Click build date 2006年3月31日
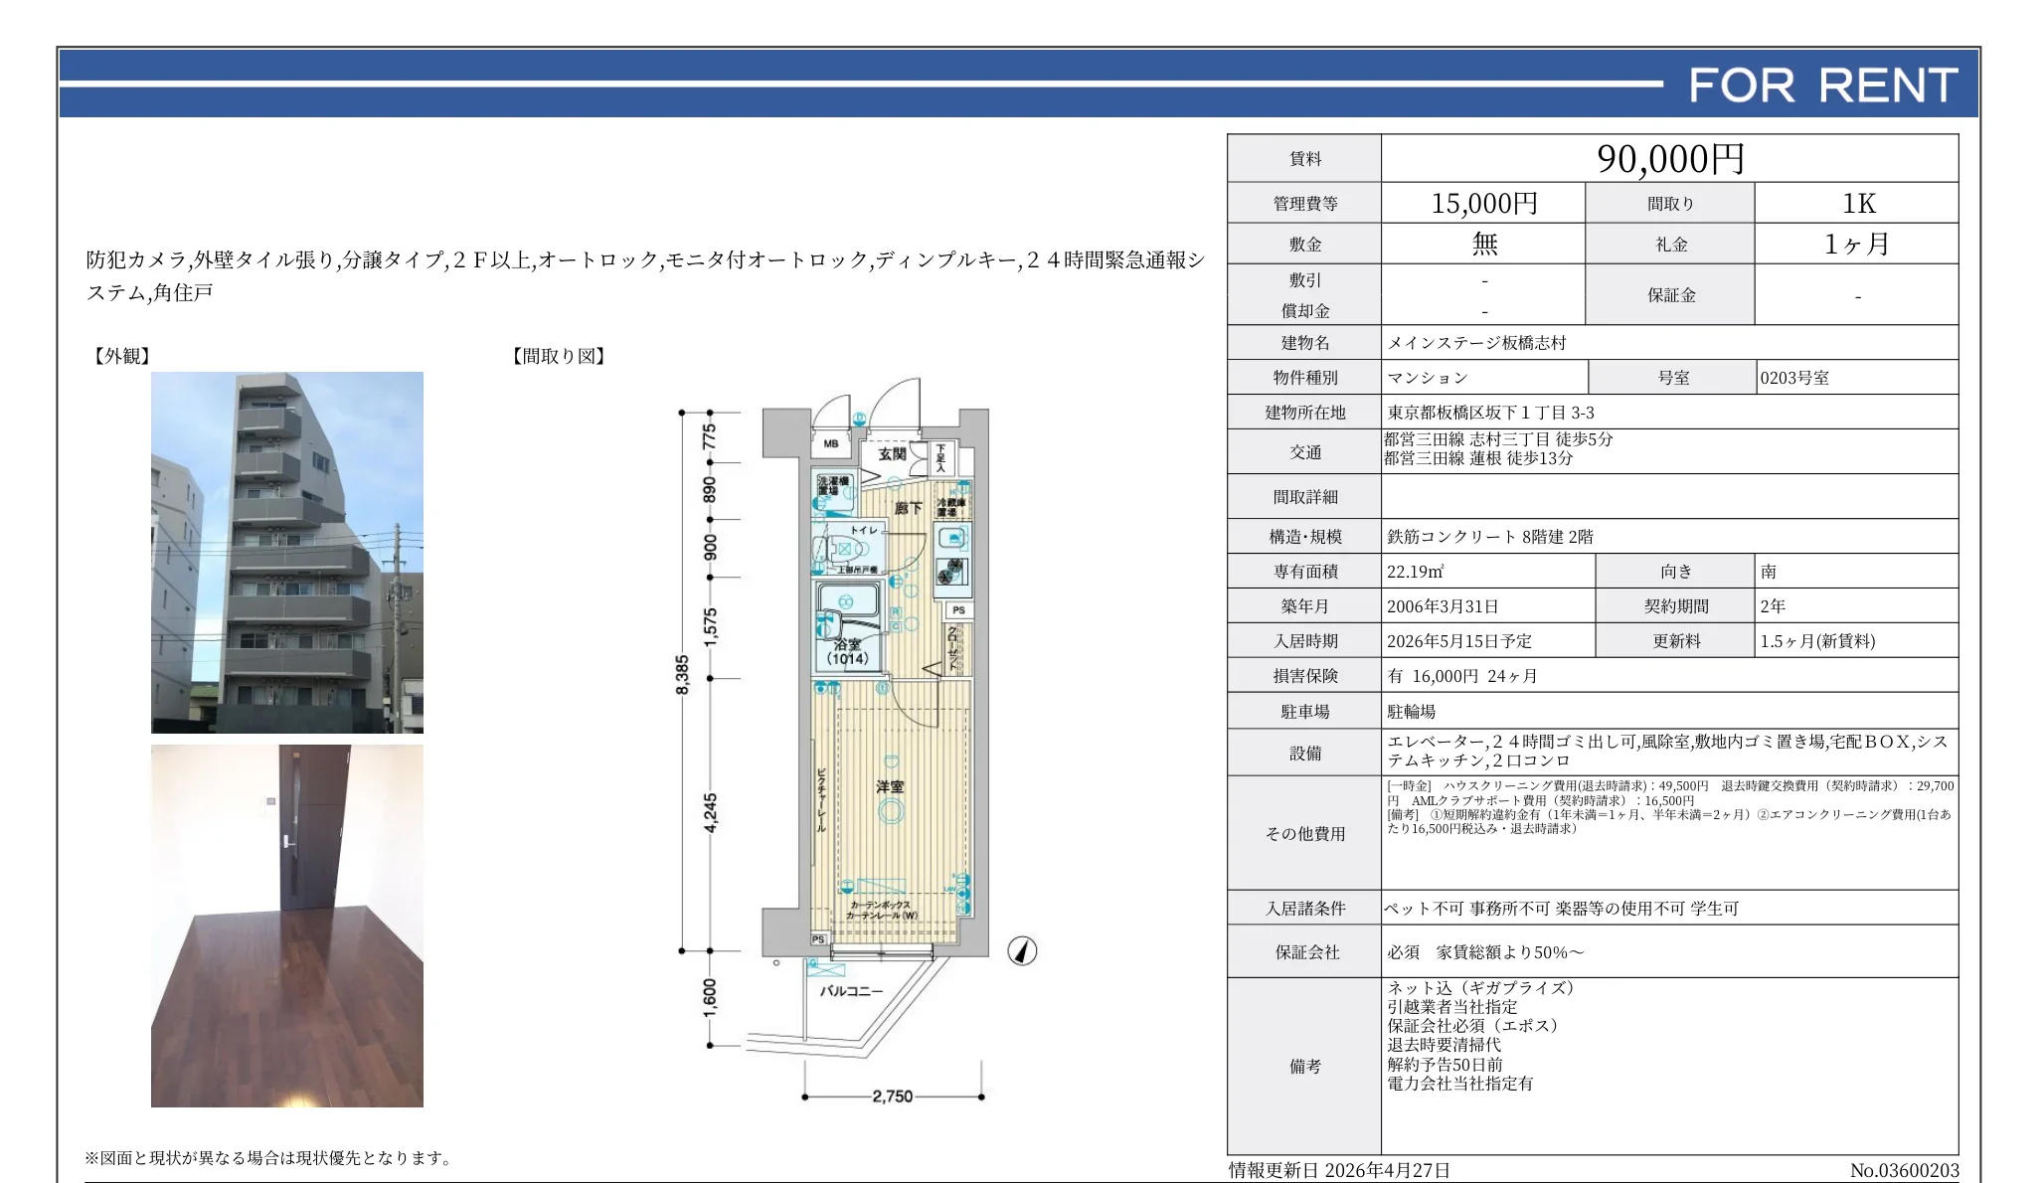 coord(1443,606)
